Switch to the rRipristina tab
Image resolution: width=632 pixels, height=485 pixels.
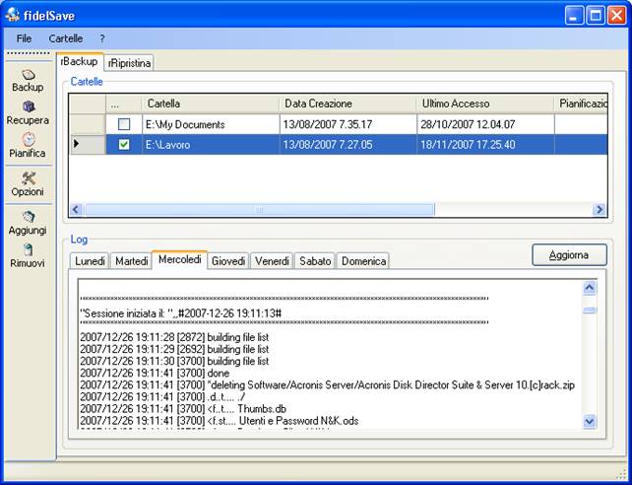(x=130, y=62)
